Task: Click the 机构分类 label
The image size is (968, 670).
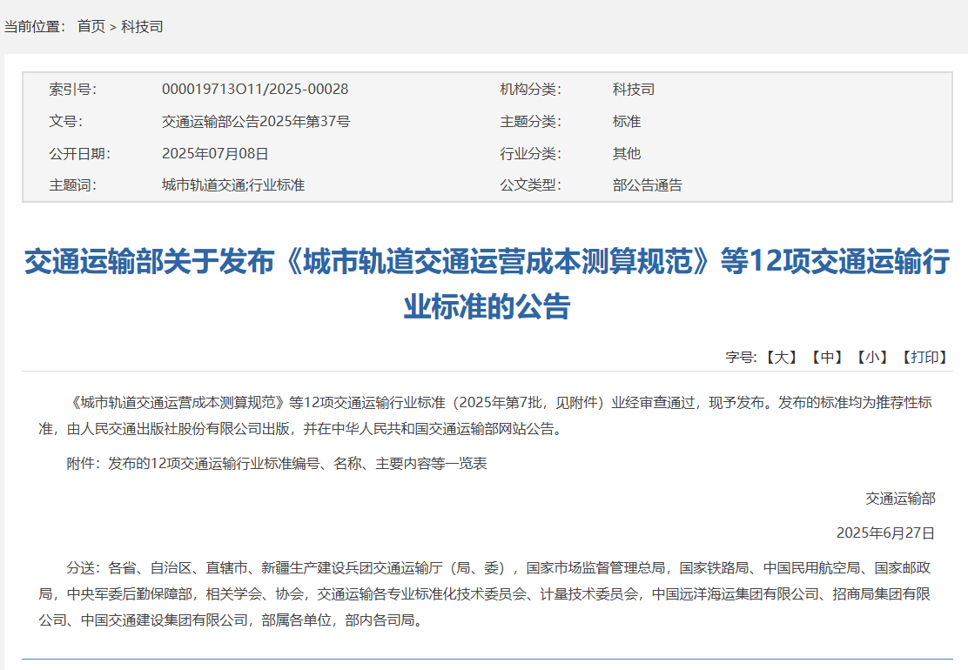Action: tap(530, 90)
